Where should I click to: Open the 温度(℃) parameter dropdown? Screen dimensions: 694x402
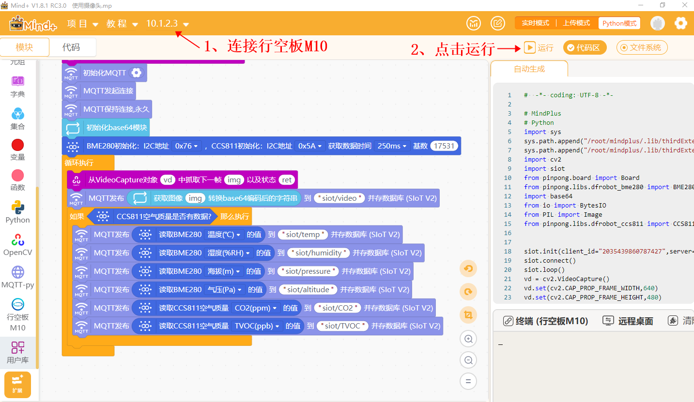[x=224, y=235]
